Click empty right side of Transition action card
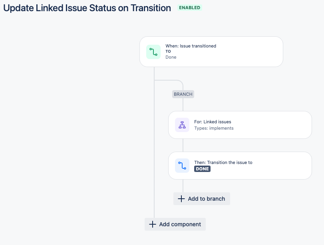324x245 pixels. click(x=280, y=166)
